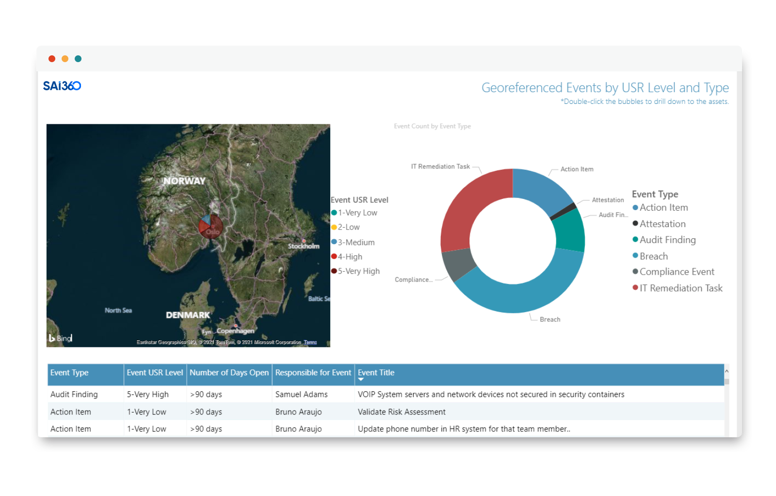Screen dimensions: 776x496
Task: Click the table scrollbar up arrow
Action: (727, 371)
